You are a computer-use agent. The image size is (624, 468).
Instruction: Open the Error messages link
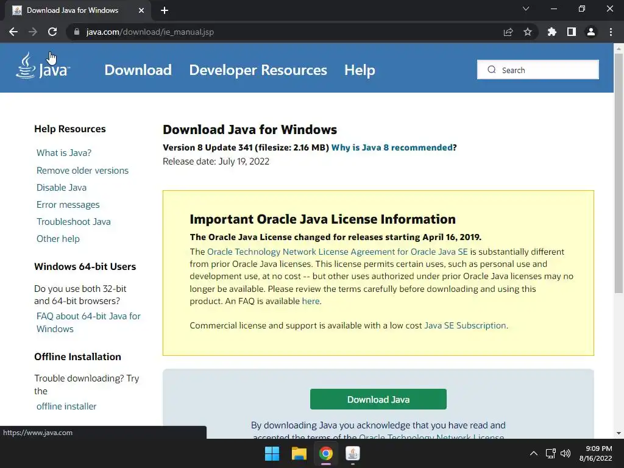(68, 205)
